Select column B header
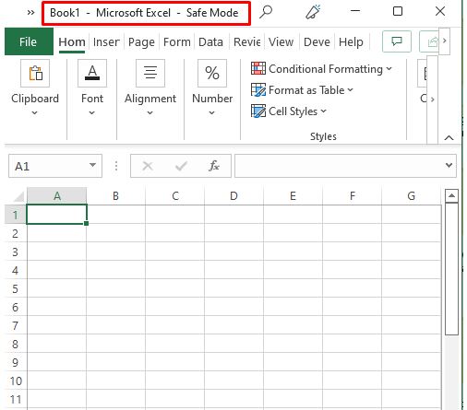The height and width of the screenshot is (410, 467). (x=115, y=196)
